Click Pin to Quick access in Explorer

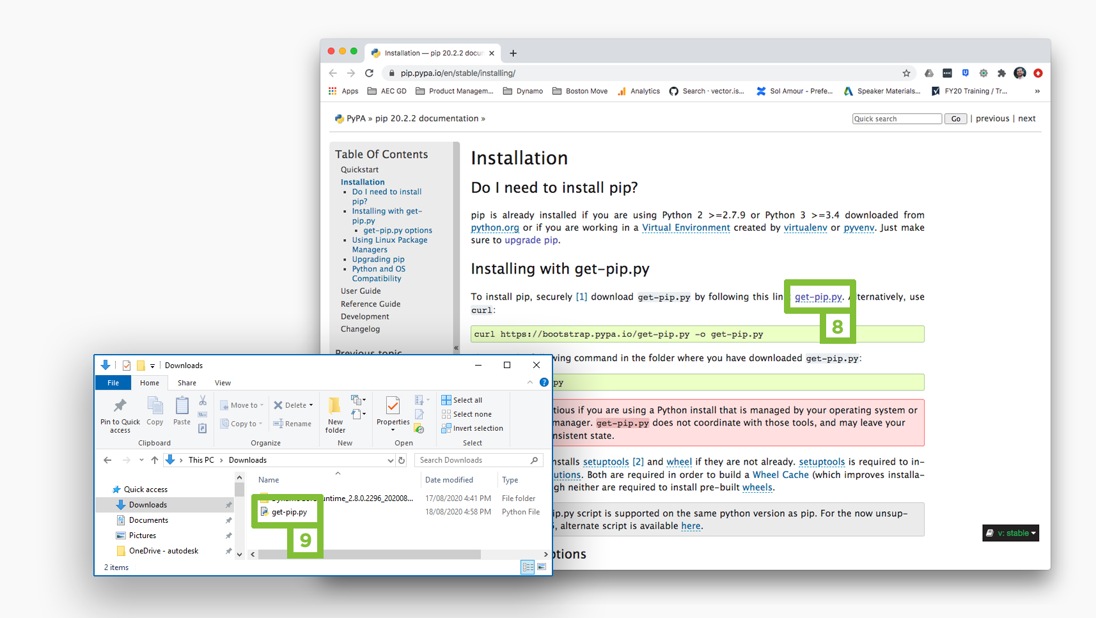click(120, 415)
